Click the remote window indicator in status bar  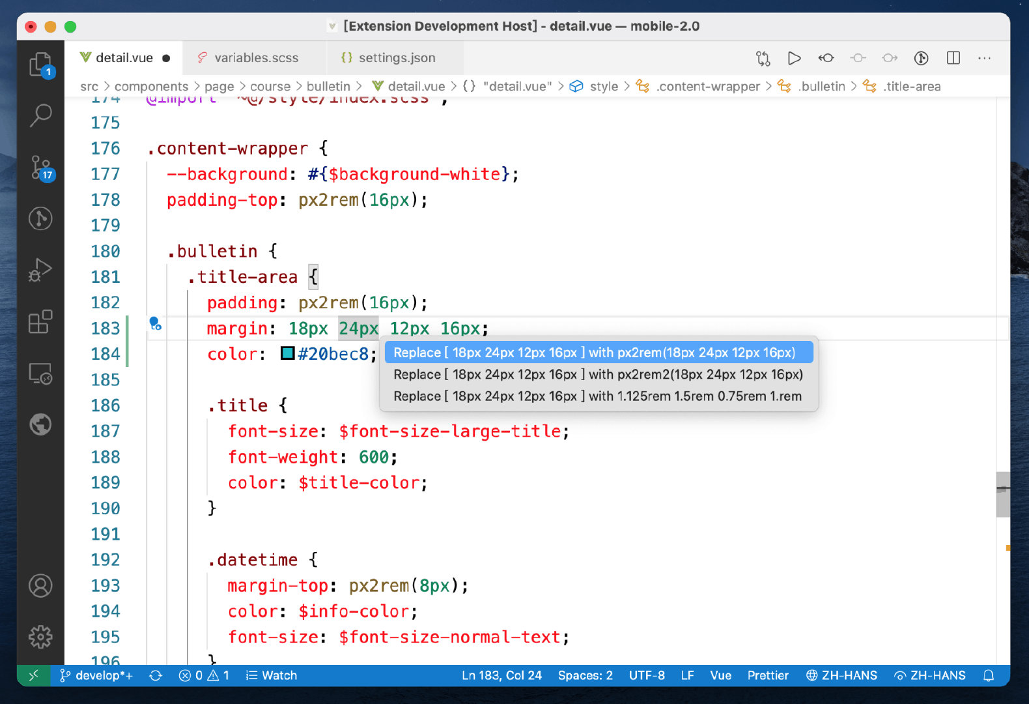[33, 675]
